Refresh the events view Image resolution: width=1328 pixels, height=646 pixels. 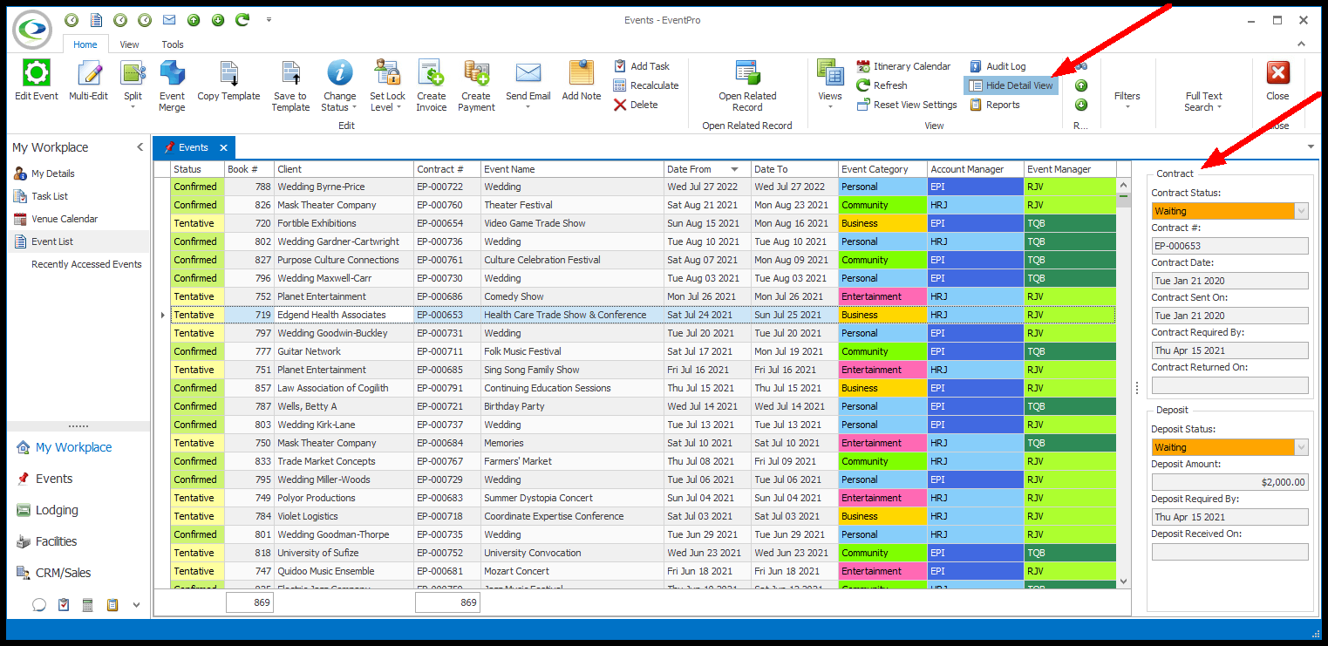point(882,85)
